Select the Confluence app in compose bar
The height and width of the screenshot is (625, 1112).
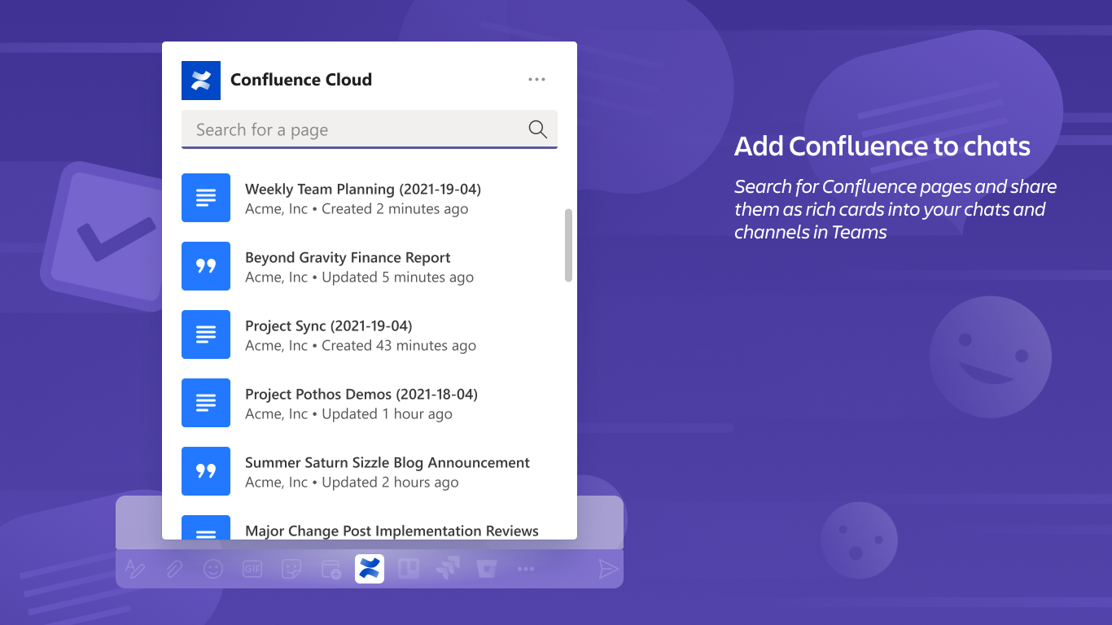(370, 569)
